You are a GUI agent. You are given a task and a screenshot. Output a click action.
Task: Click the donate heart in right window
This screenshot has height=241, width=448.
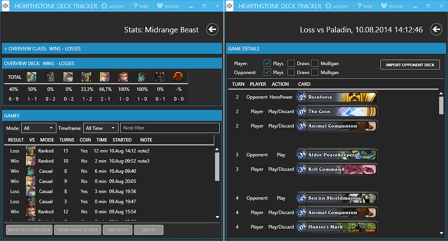pyautogui.click(x=384, y=6)
